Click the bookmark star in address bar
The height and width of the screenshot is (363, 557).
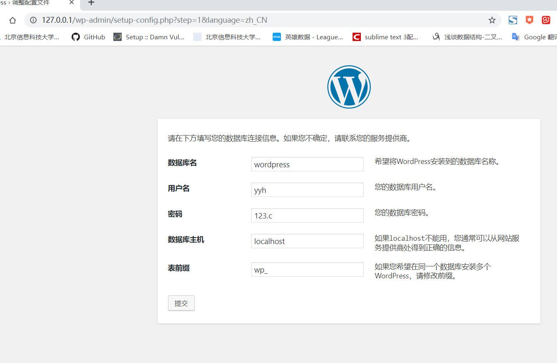point(492,20)
